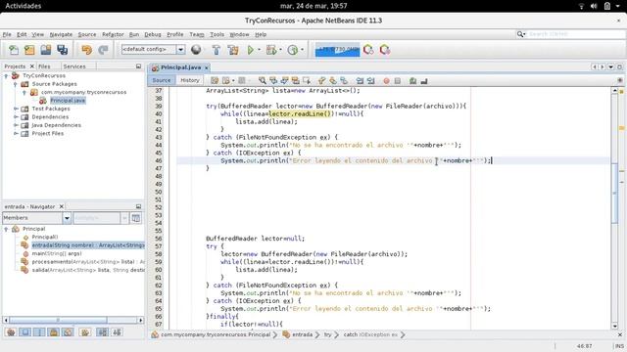
Task: Toggle fourth Navigator filter button (Non-Public Members)
Action: tap(54, 332)
